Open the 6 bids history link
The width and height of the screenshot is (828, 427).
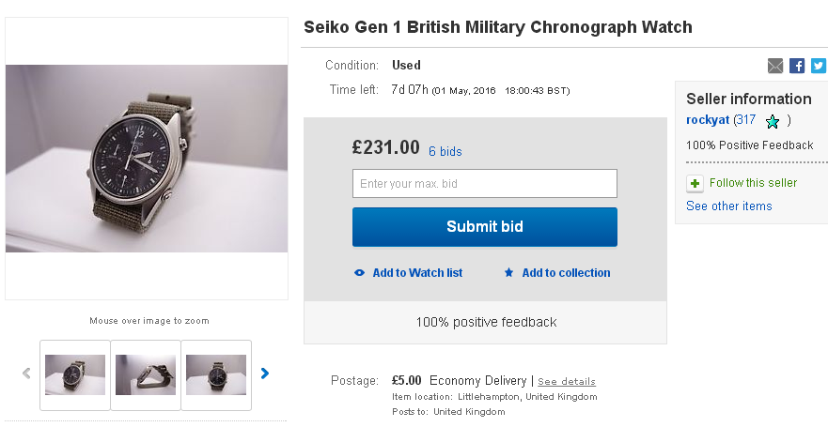click(x=445, y=151)
